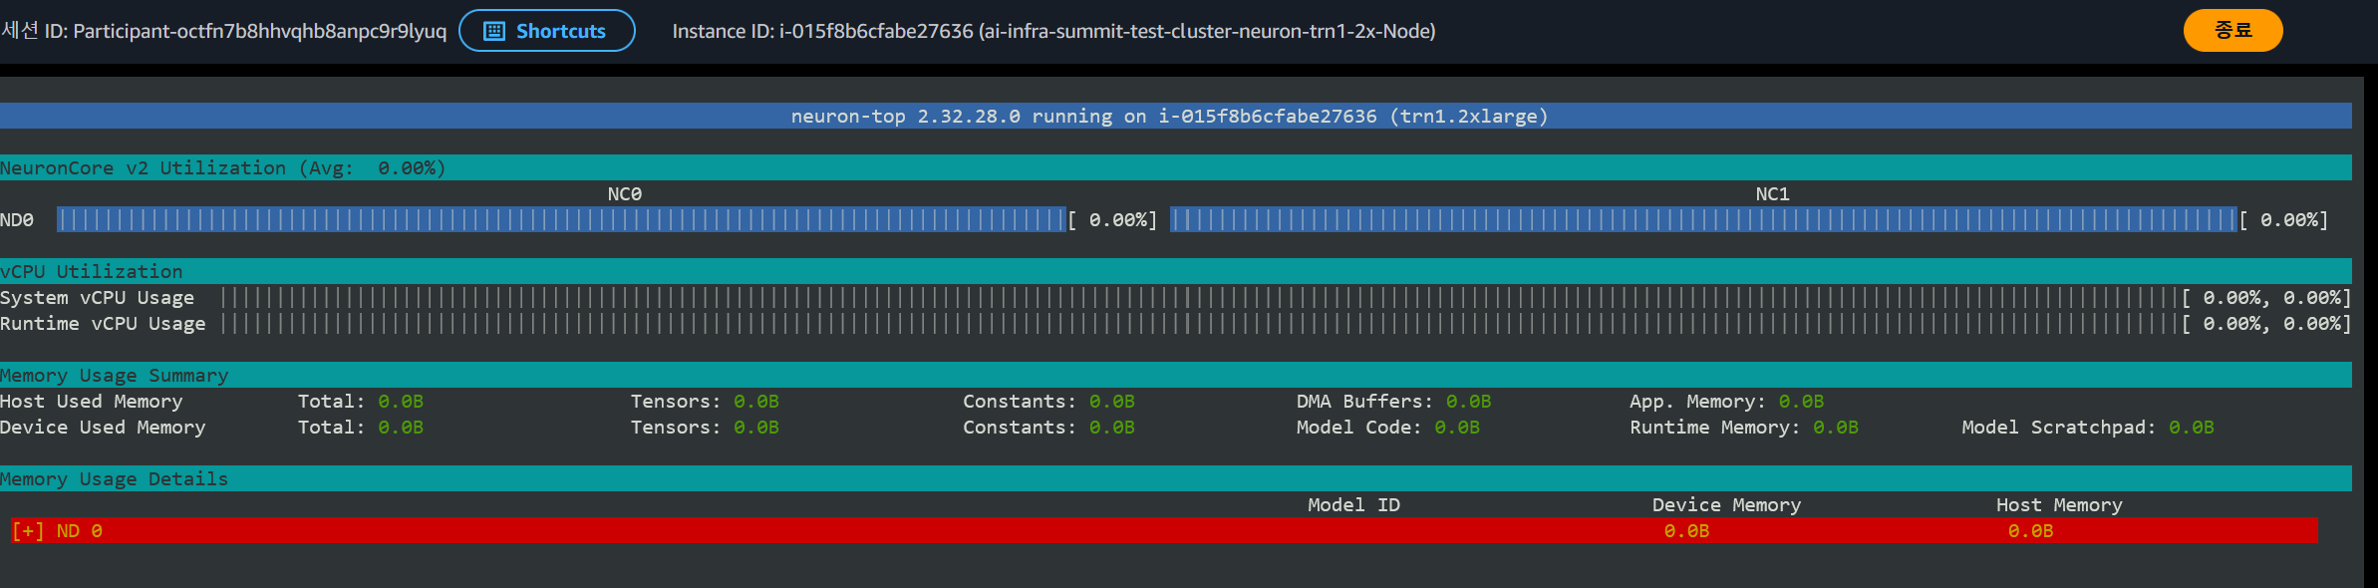Screen dimensions: 2378x588
Task: Click the NC1 utilization bar
Action: 1703,220
